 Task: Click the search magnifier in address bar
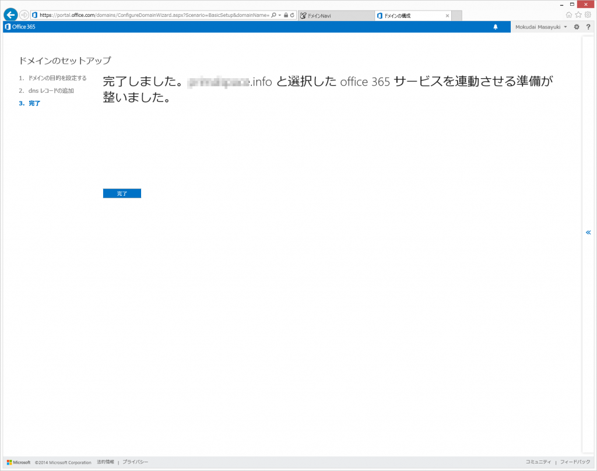(x=273, y=15)
